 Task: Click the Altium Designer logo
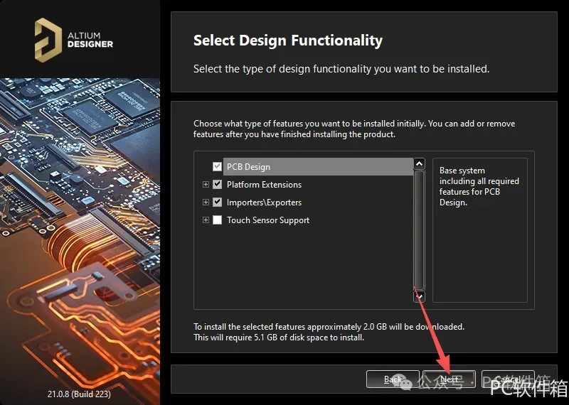tap(74, 40)
